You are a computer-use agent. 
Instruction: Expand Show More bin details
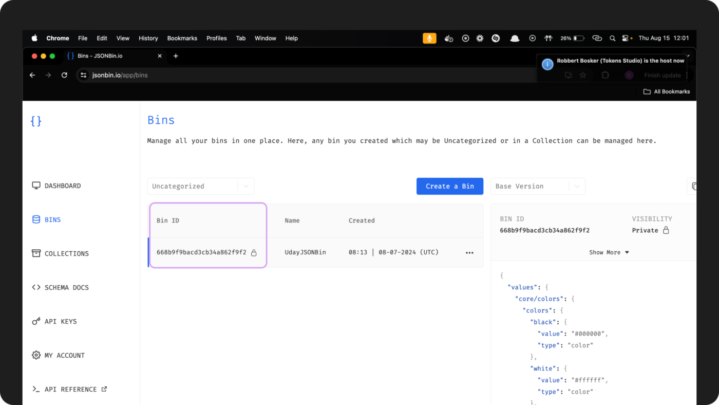pyautogui.click(x=609, y=252)
